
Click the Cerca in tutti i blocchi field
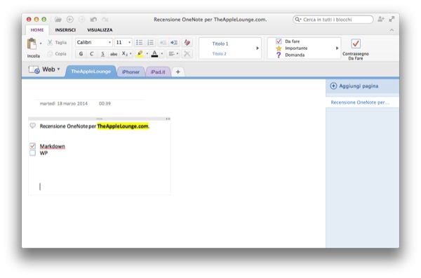click(333, 20)
